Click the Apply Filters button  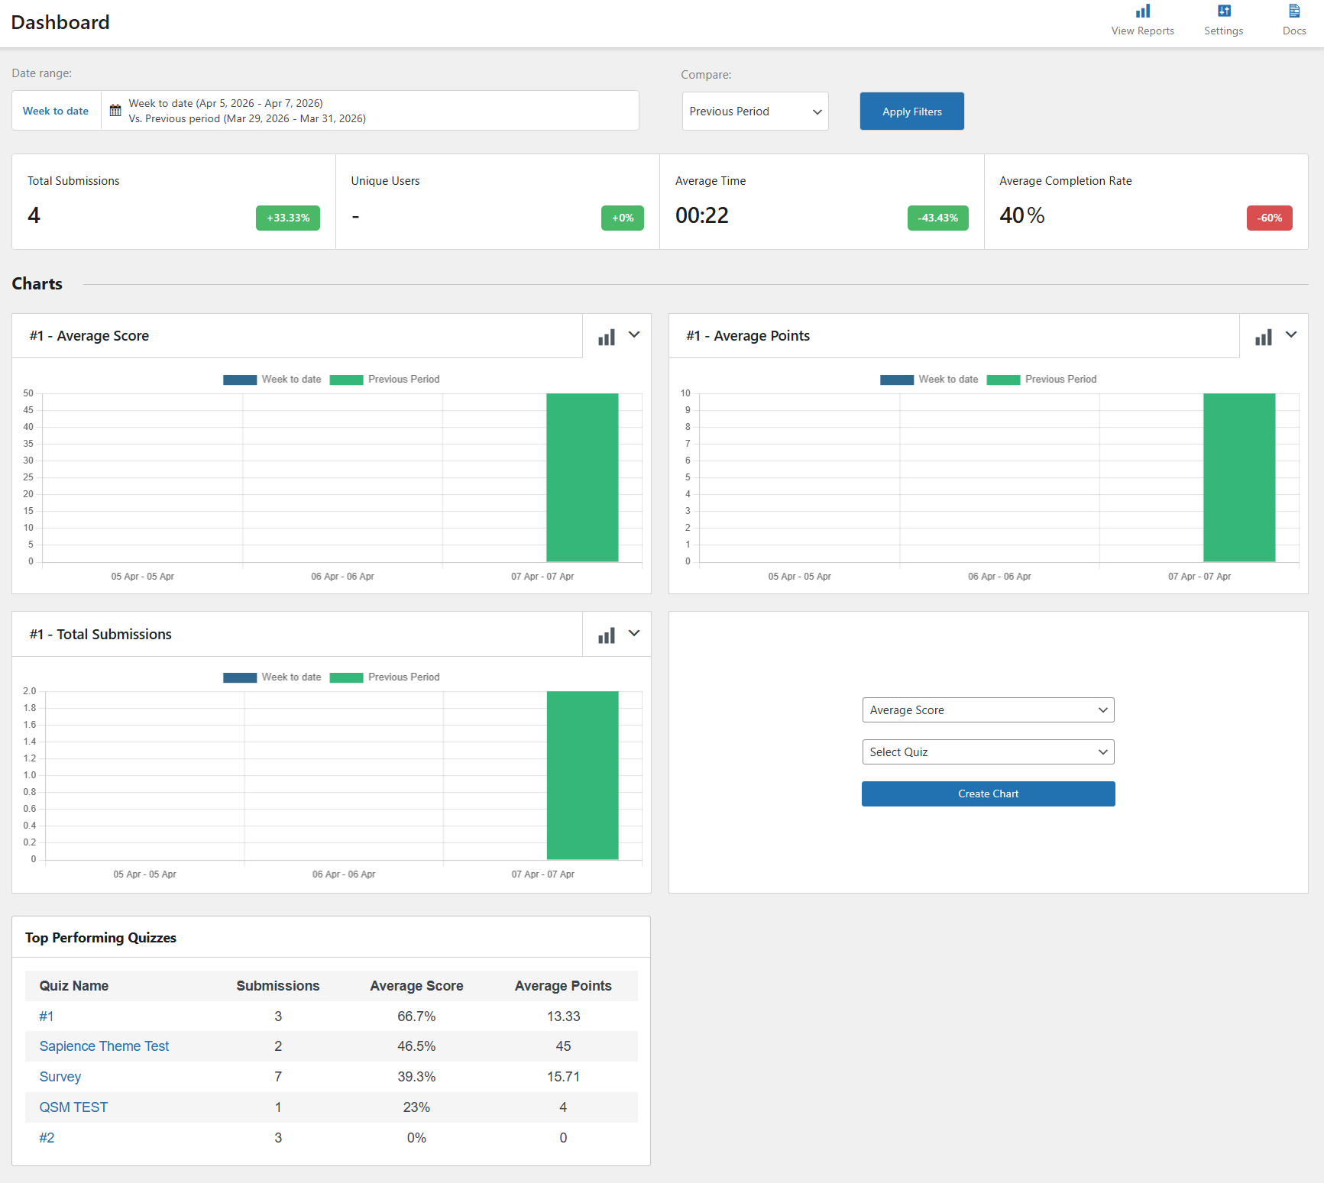(x=911, y=111)
